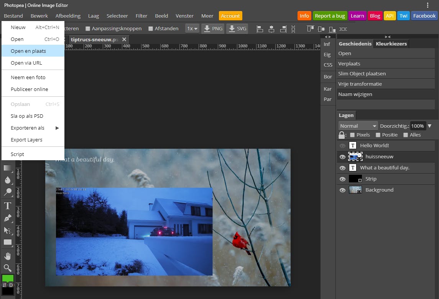The width and height of the screenshot is (439, 299).
Task: Select the Dodge tool
Action: pyautogui.click(x=7, y=192)
